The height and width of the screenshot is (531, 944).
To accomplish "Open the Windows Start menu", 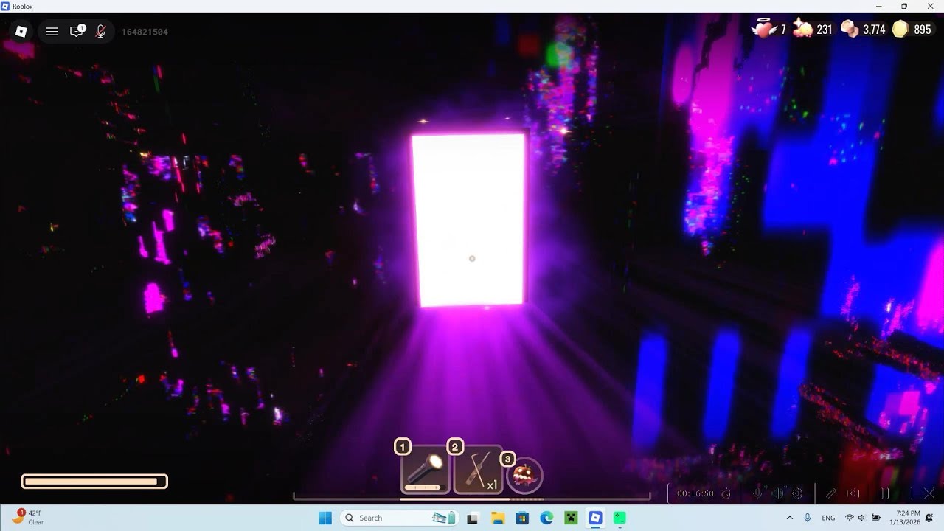I will tap(325, 518).
